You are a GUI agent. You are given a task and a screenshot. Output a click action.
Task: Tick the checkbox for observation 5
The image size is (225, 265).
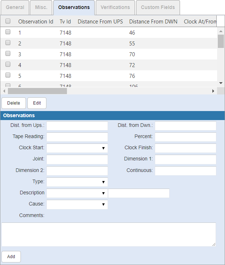tap(8, 75)
